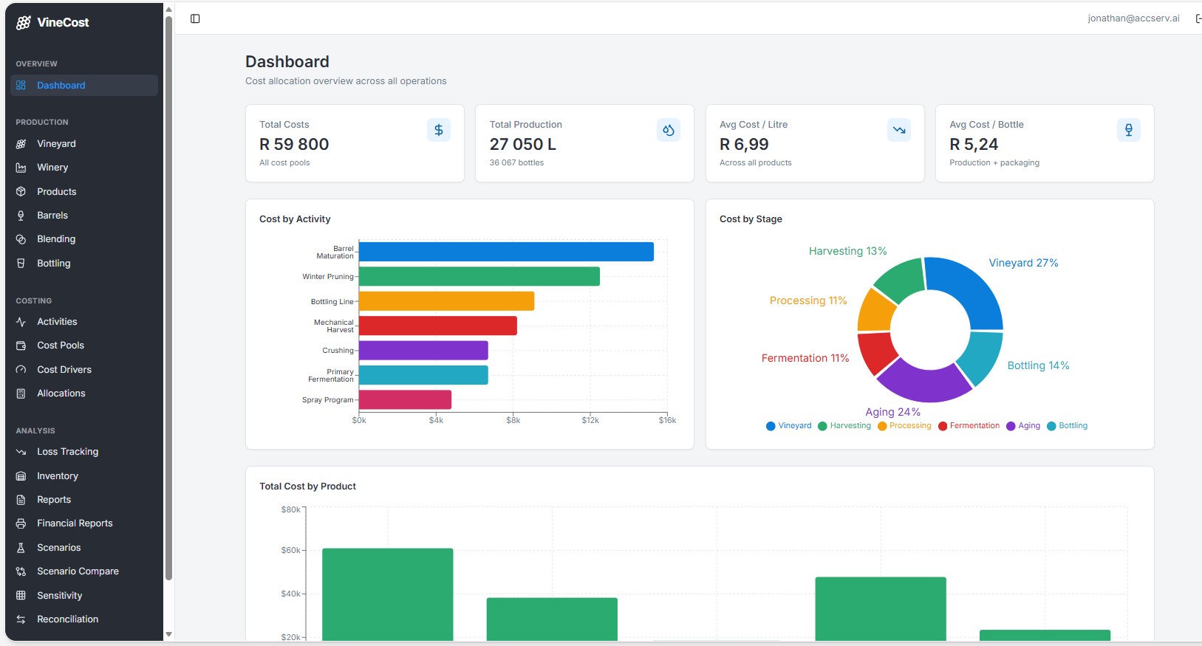The width and height of the screenshot is (1202, 646).
Task: Open the Barrels page
Action: click(x=84, y=216)
